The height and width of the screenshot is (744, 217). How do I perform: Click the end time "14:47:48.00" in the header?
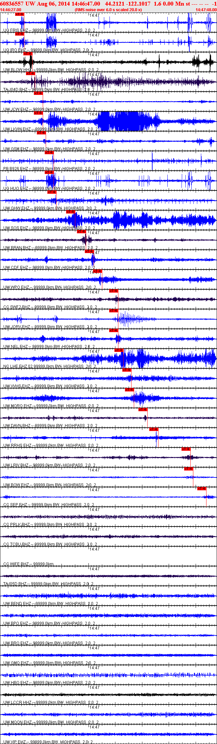(206, 10)
